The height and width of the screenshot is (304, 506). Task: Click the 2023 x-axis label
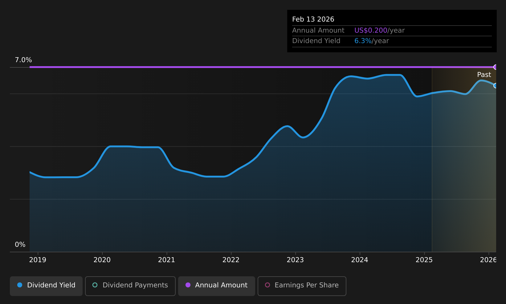point(295,260)
